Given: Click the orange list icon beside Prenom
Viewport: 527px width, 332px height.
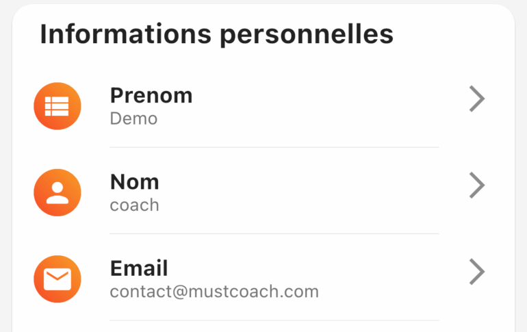Looking at the screenshot, I should [x=57, y=106].
